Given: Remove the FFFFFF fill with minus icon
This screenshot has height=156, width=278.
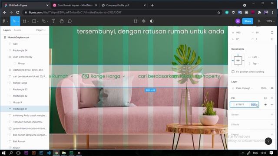Looking at the screenshot, I should pyautogui.click(x=272, y=104).
